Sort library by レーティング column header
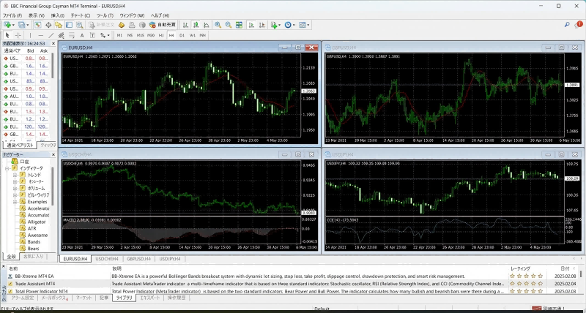 click(520, 268)
